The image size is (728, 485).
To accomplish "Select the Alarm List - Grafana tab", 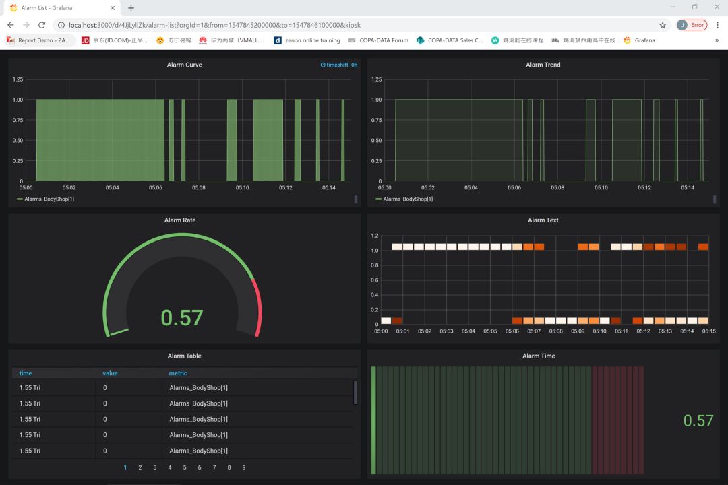I will 47,8.
